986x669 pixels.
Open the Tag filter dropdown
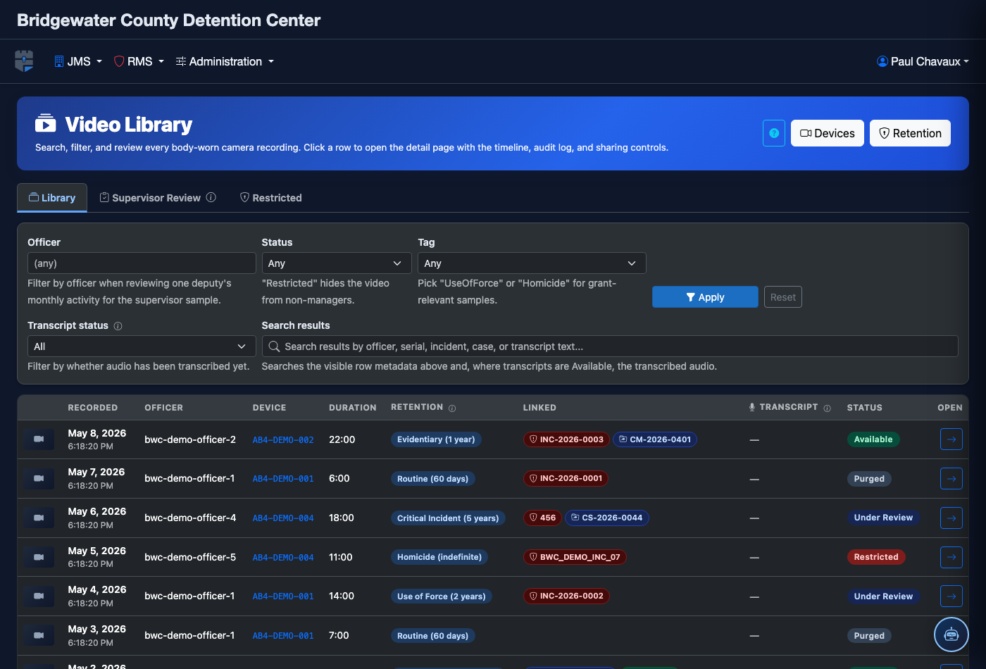coord(532,263)
